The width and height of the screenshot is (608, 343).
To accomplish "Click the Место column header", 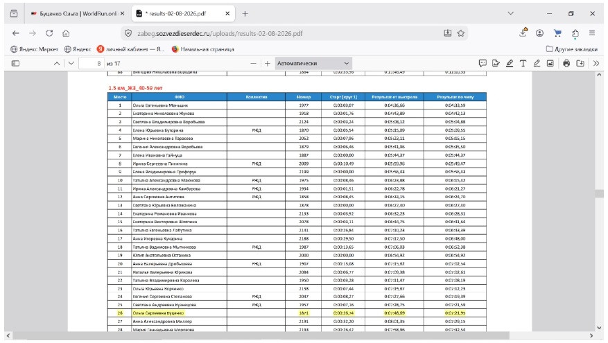I will [120, 97].
